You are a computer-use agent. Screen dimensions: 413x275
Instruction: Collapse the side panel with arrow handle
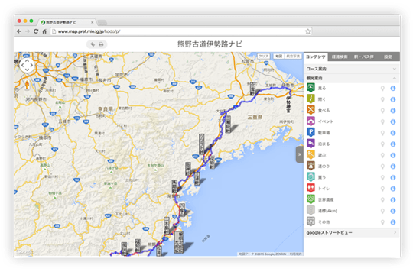point(300,154)
